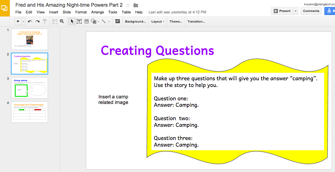The height and width of the screenshot is (172, 335).
Task: Open the Insert menu
Action: click(x=54, y=12)
